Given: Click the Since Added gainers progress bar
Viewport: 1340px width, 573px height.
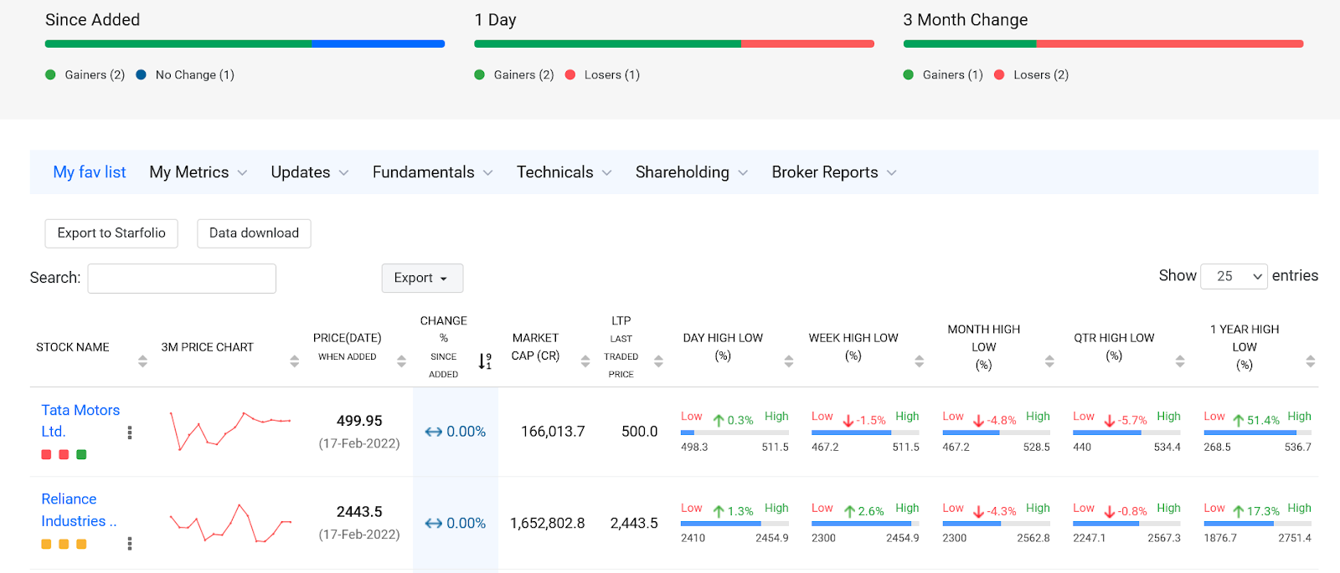Looking at the screenshot, I should (x=178, y=43).
